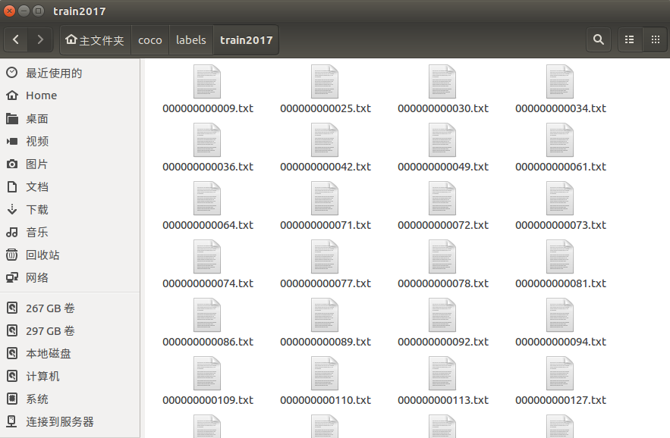Open 计算机 in the sidebar
This screenshot has height=438, width=670.
tap(70, 376)
